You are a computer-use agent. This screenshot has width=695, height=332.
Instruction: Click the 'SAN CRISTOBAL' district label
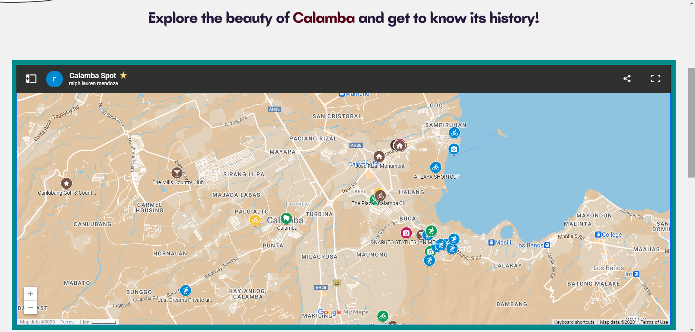337,116
